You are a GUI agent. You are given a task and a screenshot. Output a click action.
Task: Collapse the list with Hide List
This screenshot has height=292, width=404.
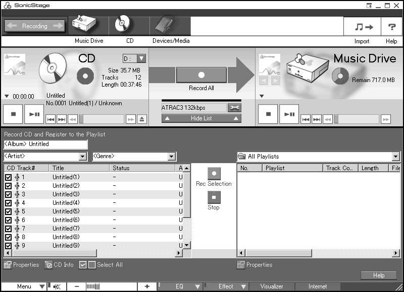[201, 118]
